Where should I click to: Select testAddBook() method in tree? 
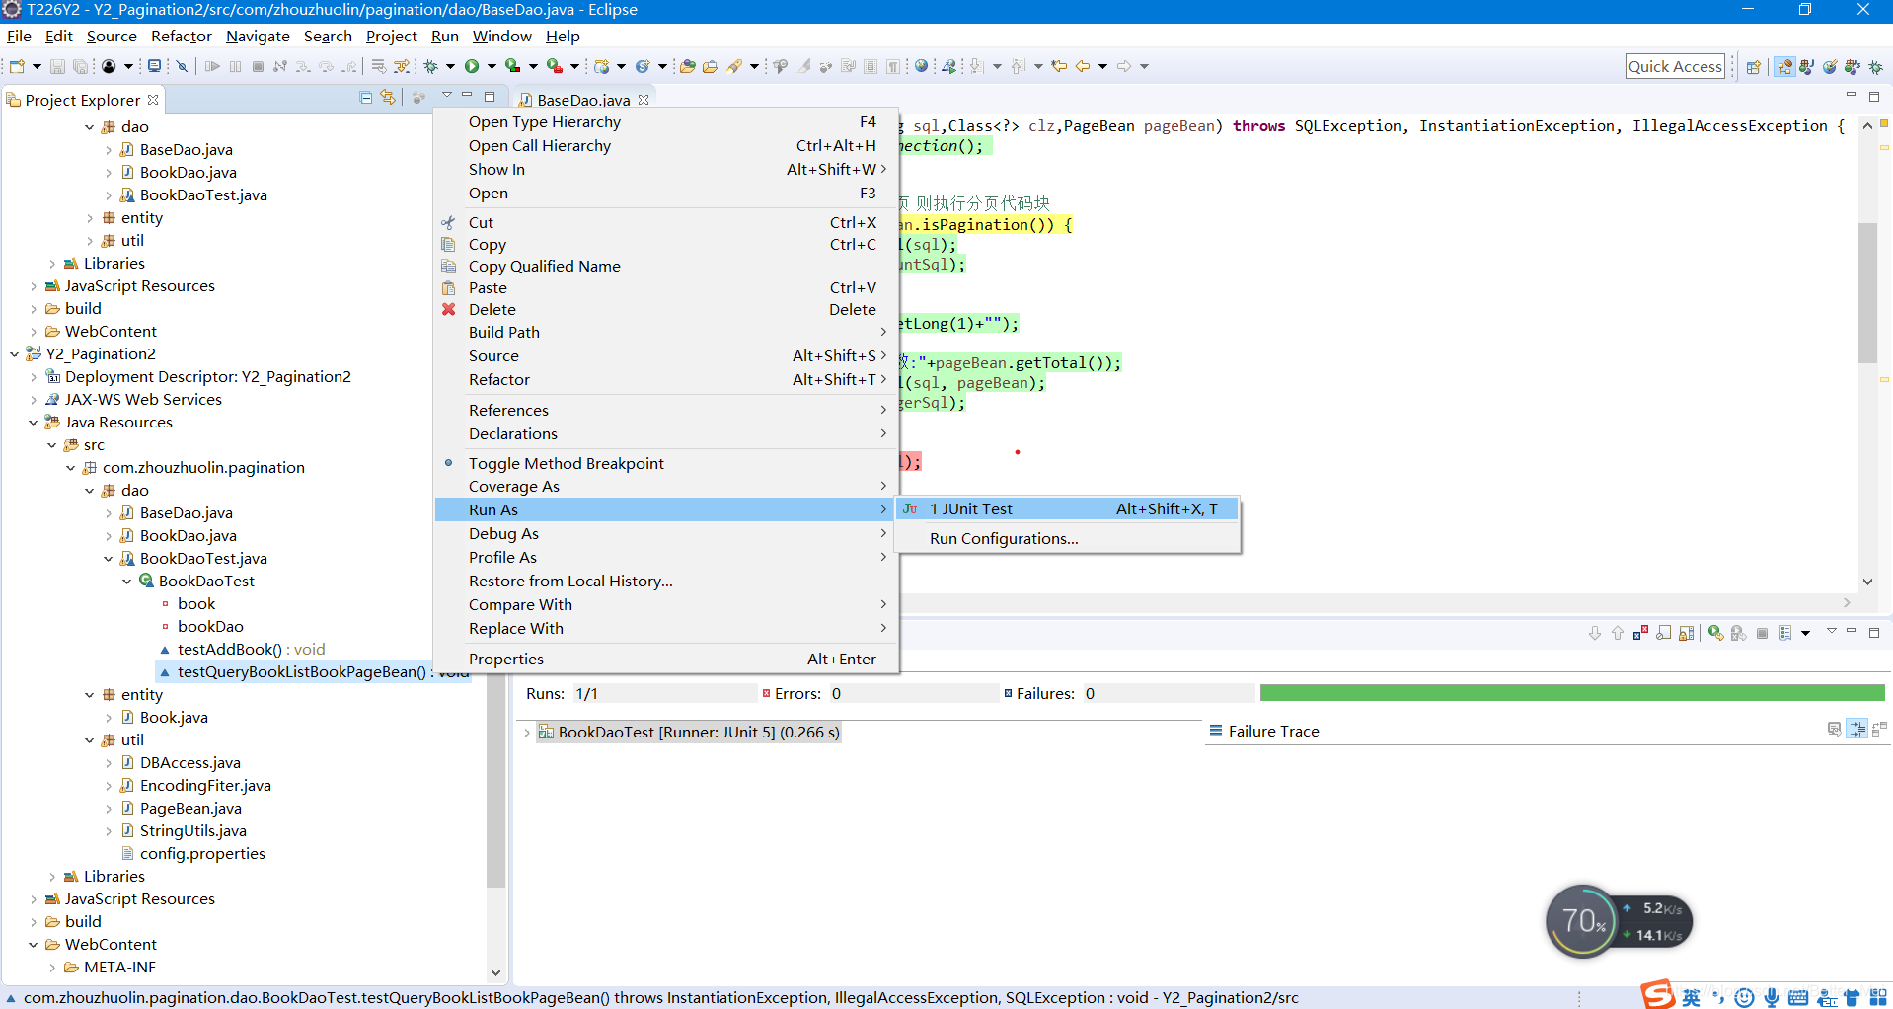251,649
